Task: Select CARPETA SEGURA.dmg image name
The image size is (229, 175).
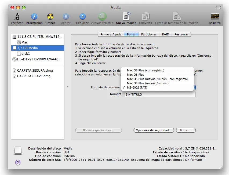Action: pyautogui.click(x=35, y=71)
